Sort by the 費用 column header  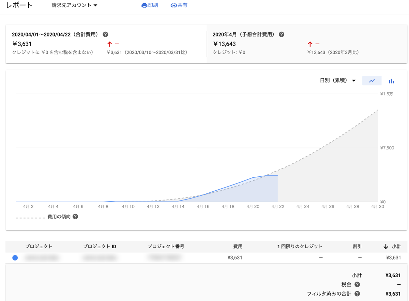(x=238, y=247)
